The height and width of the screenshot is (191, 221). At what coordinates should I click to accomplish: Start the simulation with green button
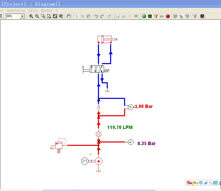point(144,16)
